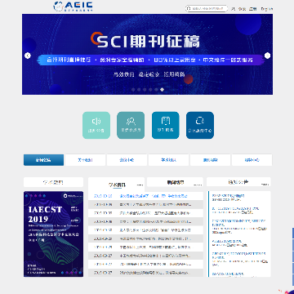Viewport: 294px width, 294px height.
Task: Select the highlighted last carousel indicator dot
Action: coord(162,89)
